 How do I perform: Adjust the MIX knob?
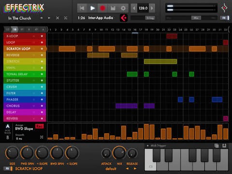pos(119,153)
